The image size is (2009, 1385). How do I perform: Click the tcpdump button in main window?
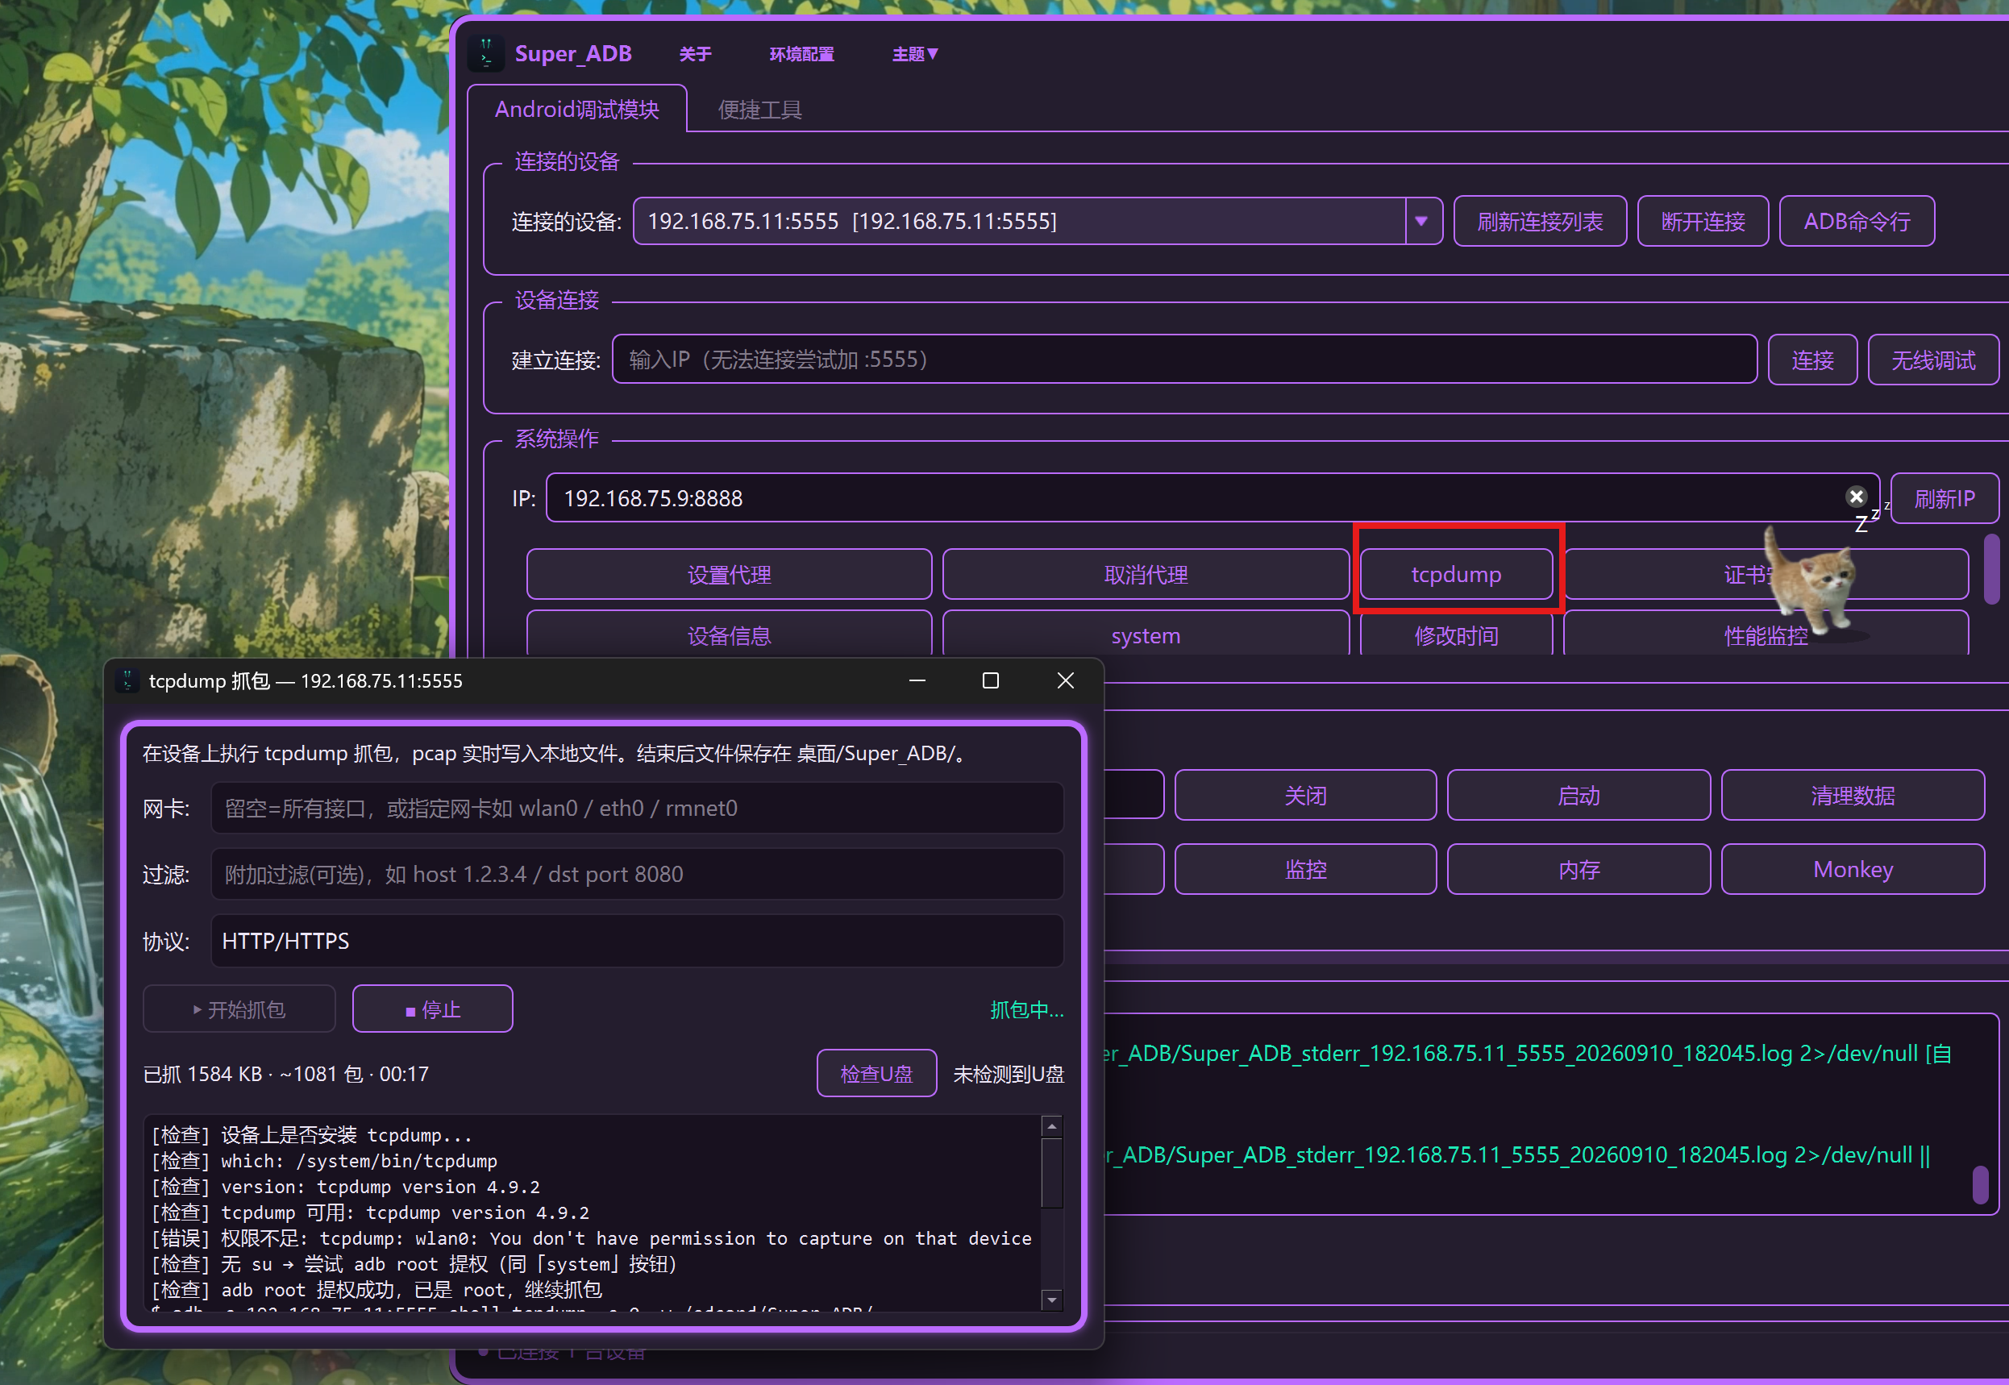1456,575
